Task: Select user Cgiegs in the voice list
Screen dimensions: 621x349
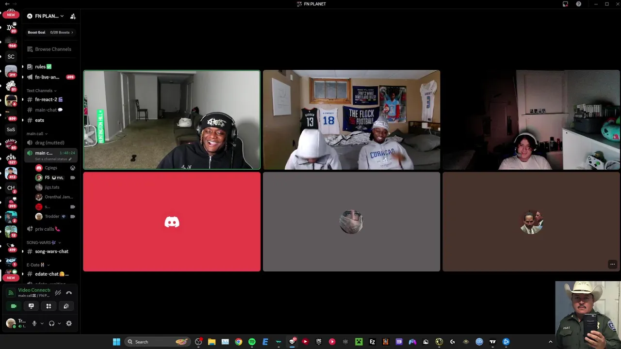Action: tap(55, 168)
